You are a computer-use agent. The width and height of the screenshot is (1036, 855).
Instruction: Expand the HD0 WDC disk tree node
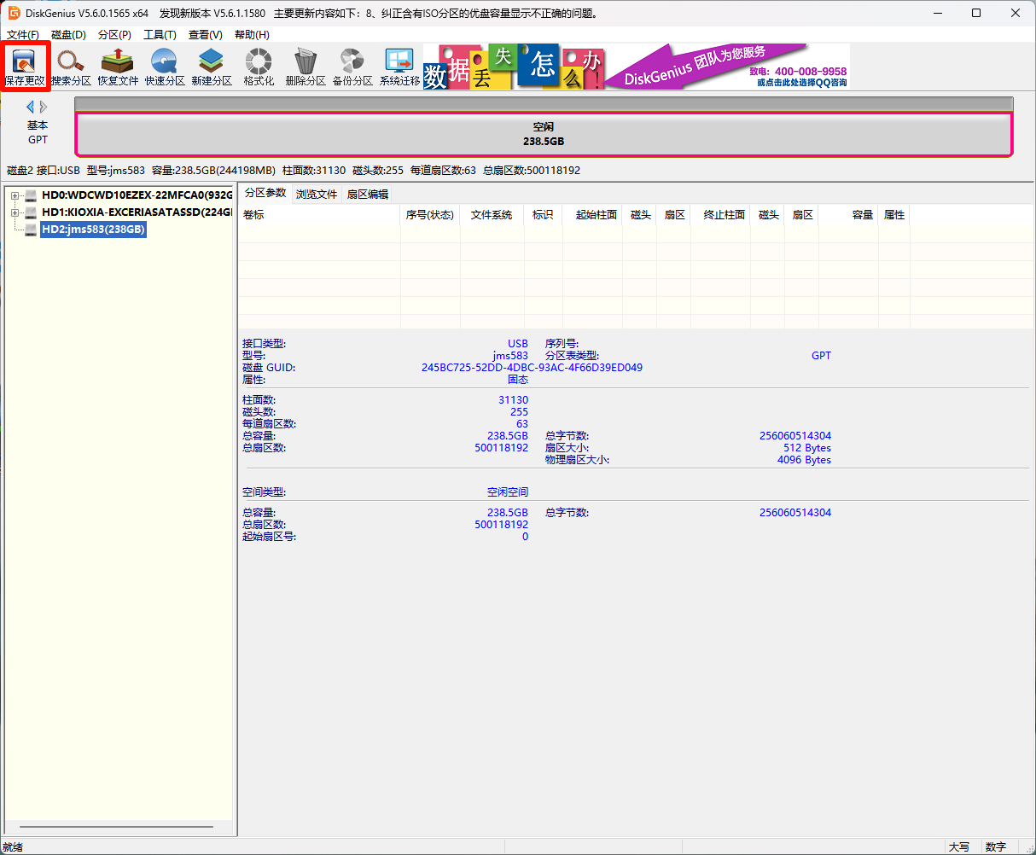[x=15, y=195]
